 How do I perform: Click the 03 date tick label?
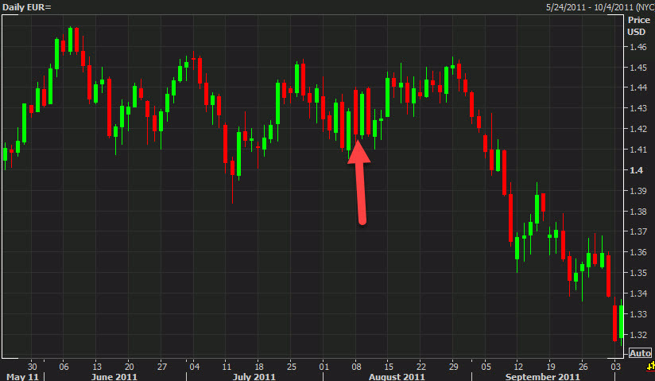tap(616, 367)
